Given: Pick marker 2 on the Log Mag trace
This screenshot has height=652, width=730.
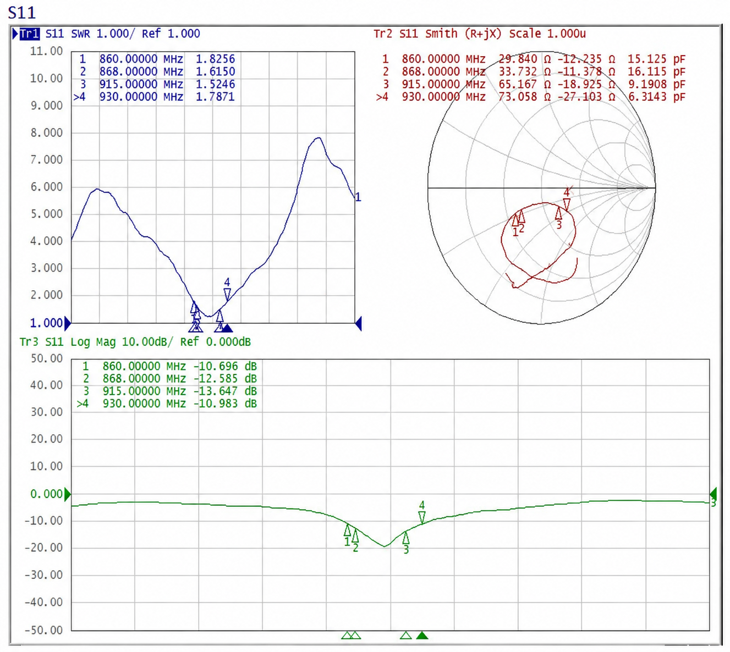Looking at the screenshot, I should (355, 535).
